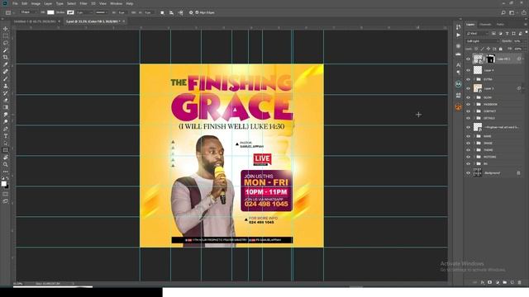The height and width of the screenshot is (297, 529).
Task: Select the Brush tool
Action: 6,78
